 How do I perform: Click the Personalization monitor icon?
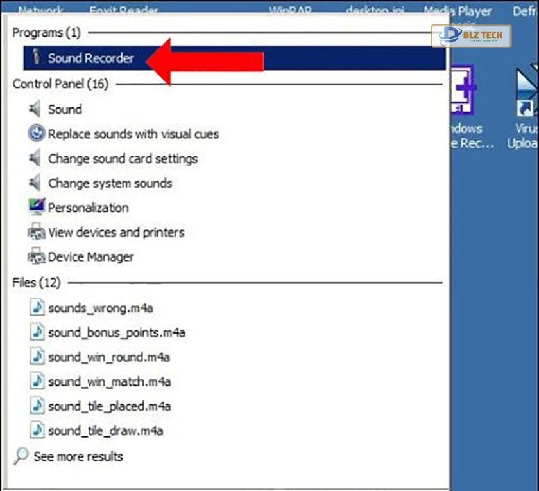[37, 208]
